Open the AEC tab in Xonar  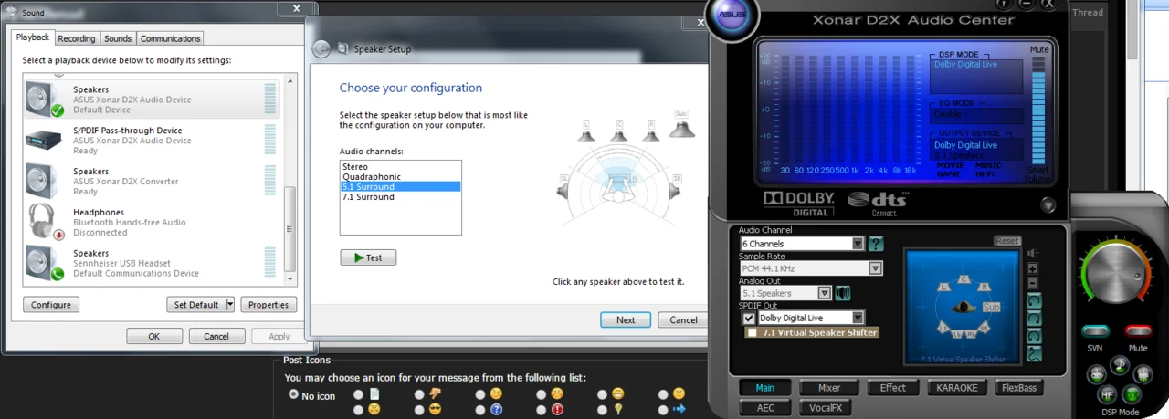point(765,408)
